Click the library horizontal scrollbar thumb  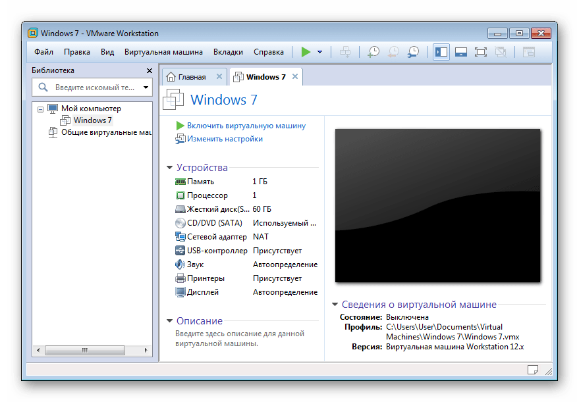point(85,350)
